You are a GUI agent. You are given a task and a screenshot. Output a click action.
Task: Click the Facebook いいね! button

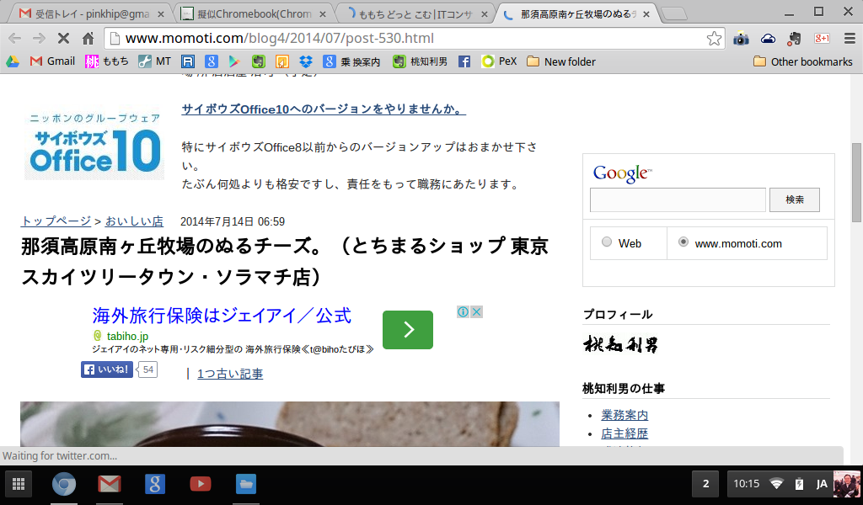(x=107, y=369)
